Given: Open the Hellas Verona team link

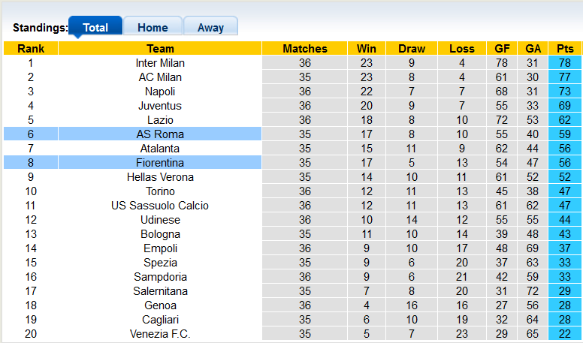Looking at the screenshot, I should (x=160, y=177).
